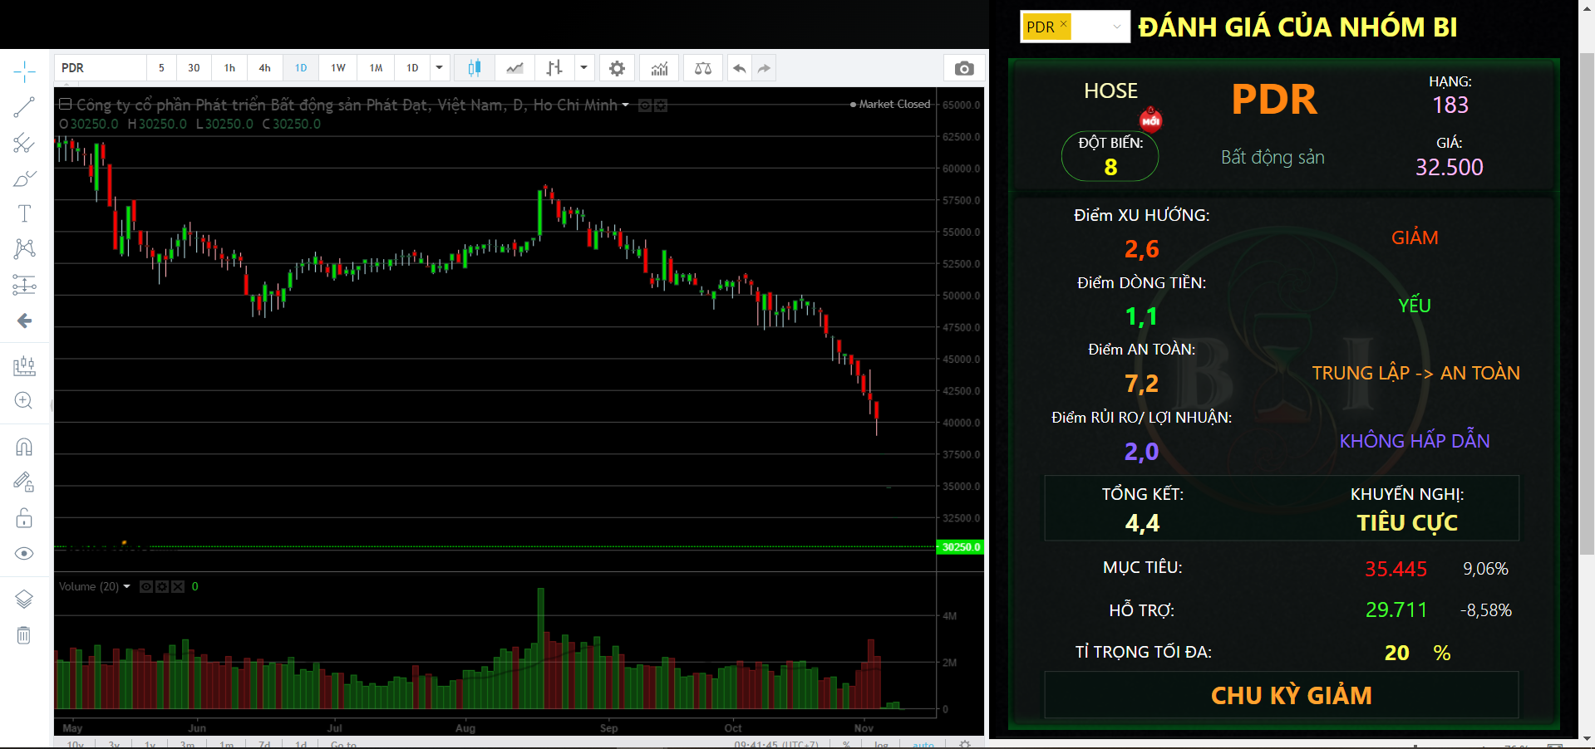The image size is (1595, 749).
Task: Expand the Volume (20) indicator menu
Action: [x=127, y=586]
